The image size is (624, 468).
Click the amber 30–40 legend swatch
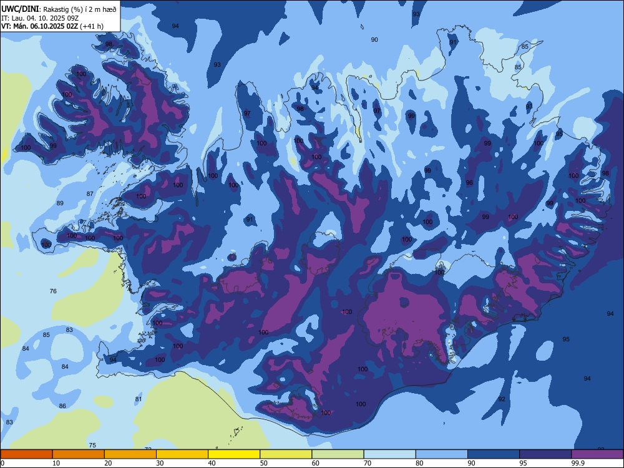tap(182, 454)
